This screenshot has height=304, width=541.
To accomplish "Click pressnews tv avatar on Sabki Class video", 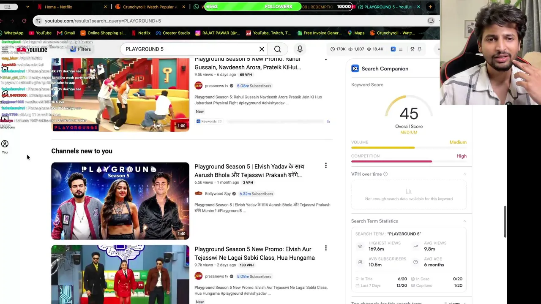I will pyautogui.click(x=198, y=276).
